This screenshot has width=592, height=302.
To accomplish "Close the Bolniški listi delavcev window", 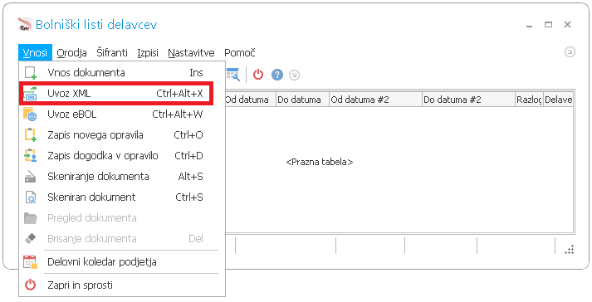I will [567, 25].
